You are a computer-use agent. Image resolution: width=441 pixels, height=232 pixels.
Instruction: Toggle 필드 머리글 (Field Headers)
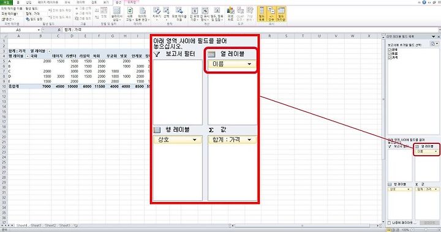point(281,14)
